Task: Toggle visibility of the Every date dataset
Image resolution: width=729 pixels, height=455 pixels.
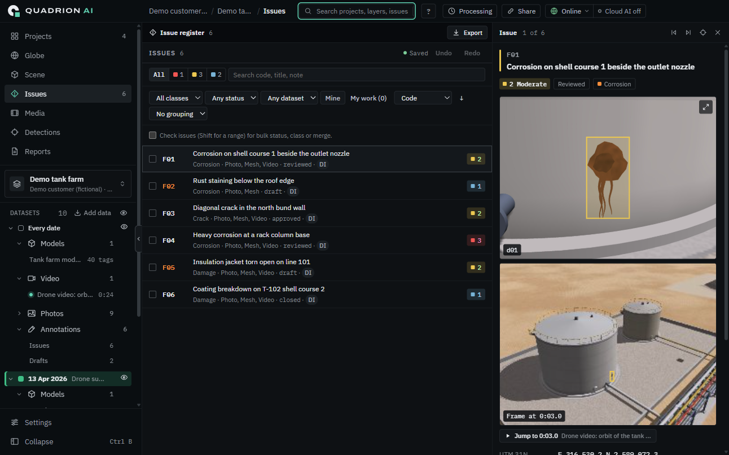Action: pos(124,227)
